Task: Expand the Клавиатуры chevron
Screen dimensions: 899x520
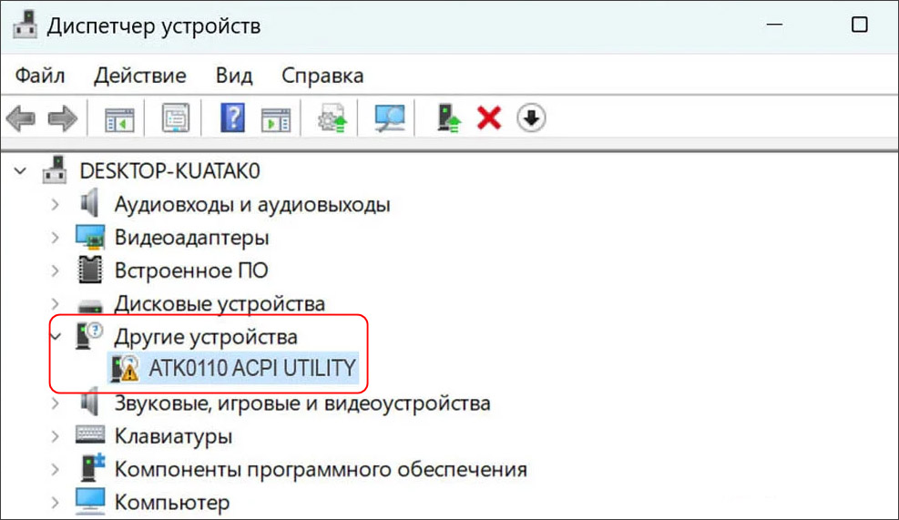Action: 55,436
